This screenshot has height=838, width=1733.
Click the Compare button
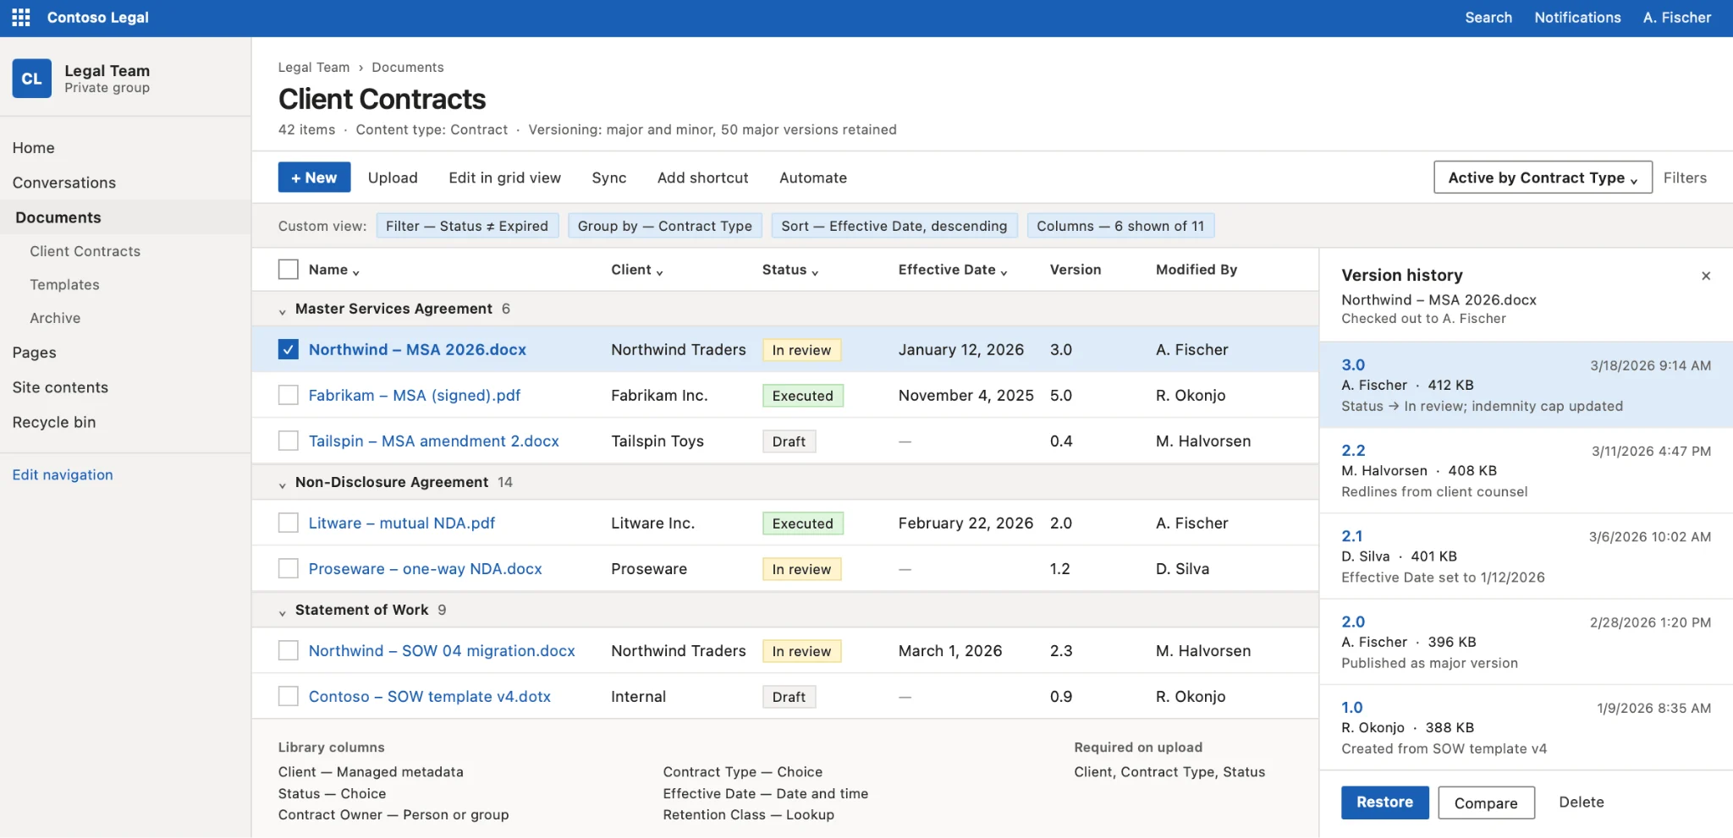(x=1486, y=802)
